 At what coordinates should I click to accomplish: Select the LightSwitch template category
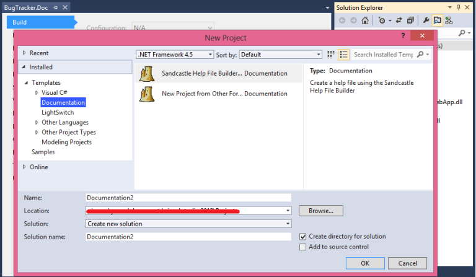(58, 113)
